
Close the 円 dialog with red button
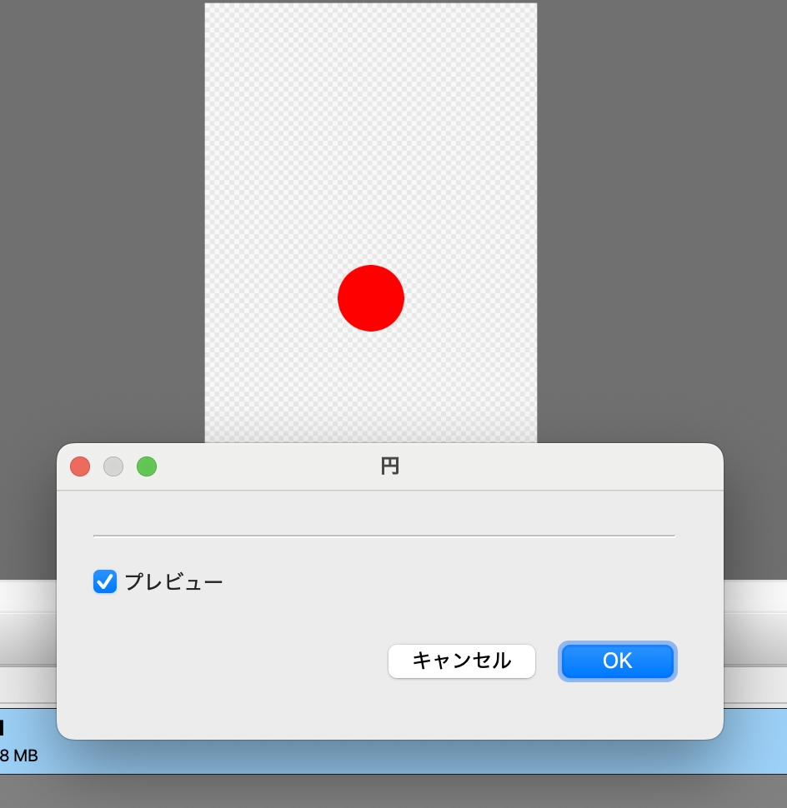pyautogui.click(x=79, y=466)
